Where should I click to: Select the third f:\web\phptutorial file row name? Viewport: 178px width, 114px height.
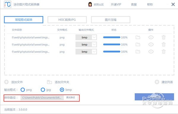point(31,52)
